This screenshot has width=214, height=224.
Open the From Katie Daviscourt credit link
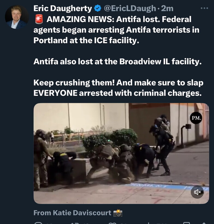tap(72, 212)
